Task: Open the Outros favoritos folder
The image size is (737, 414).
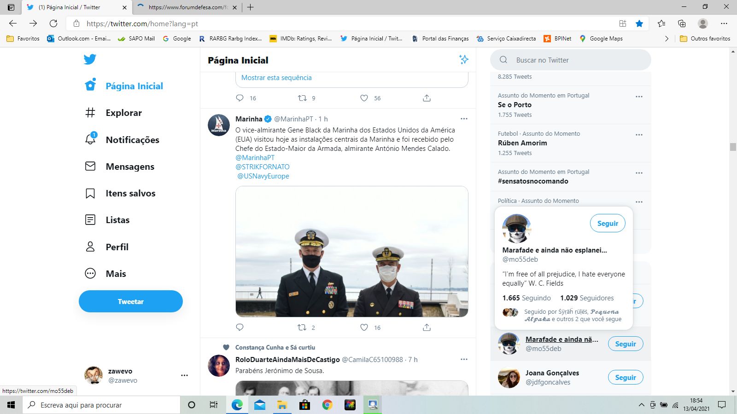Action: [x=705, y=39]
